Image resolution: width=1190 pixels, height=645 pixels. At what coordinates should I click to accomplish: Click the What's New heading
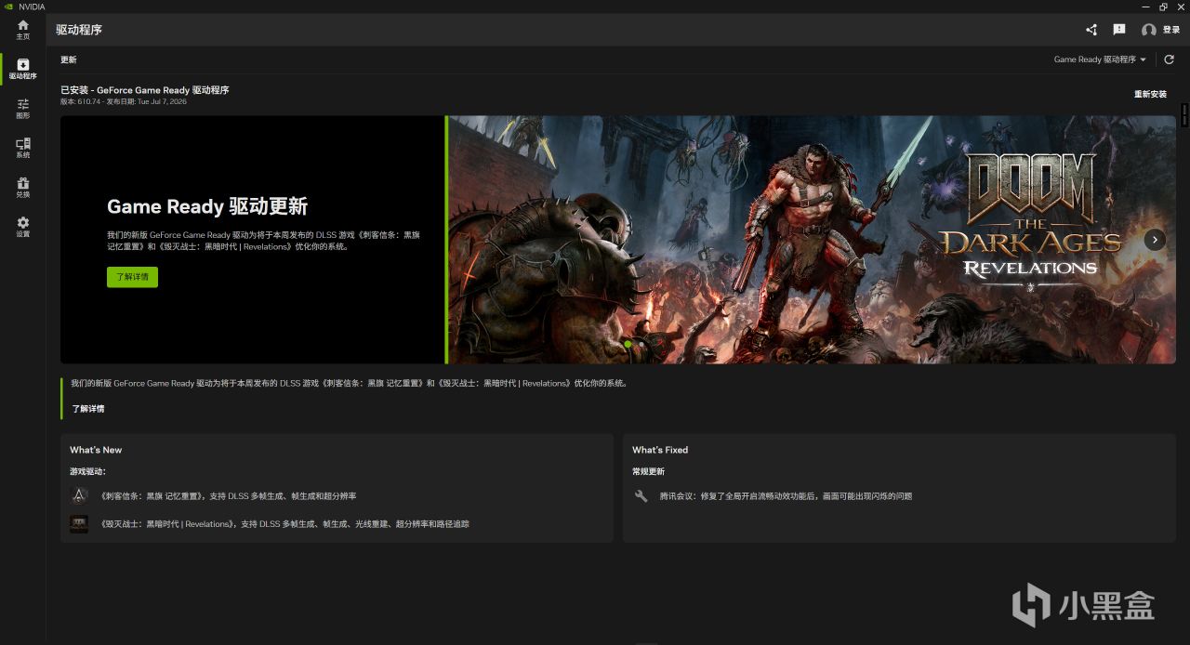click(96, 450)
